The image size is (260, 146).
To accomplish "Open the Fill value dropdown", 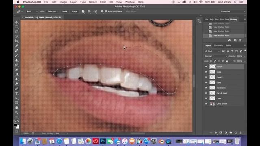I will click(x=245, y=61).
